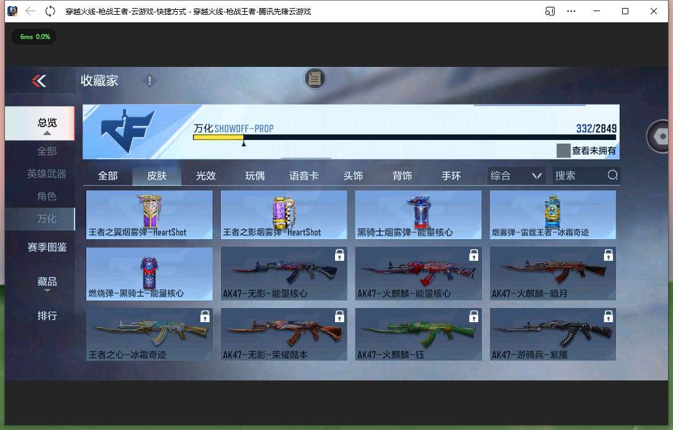Click the 收藏家 page title

coord(99,81)
